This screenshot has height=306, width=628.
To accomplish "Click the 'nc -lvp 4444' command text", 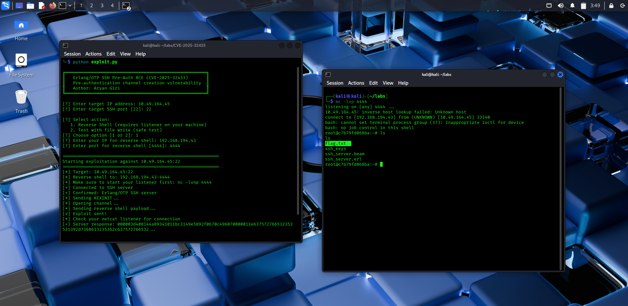I will (351, 102).
